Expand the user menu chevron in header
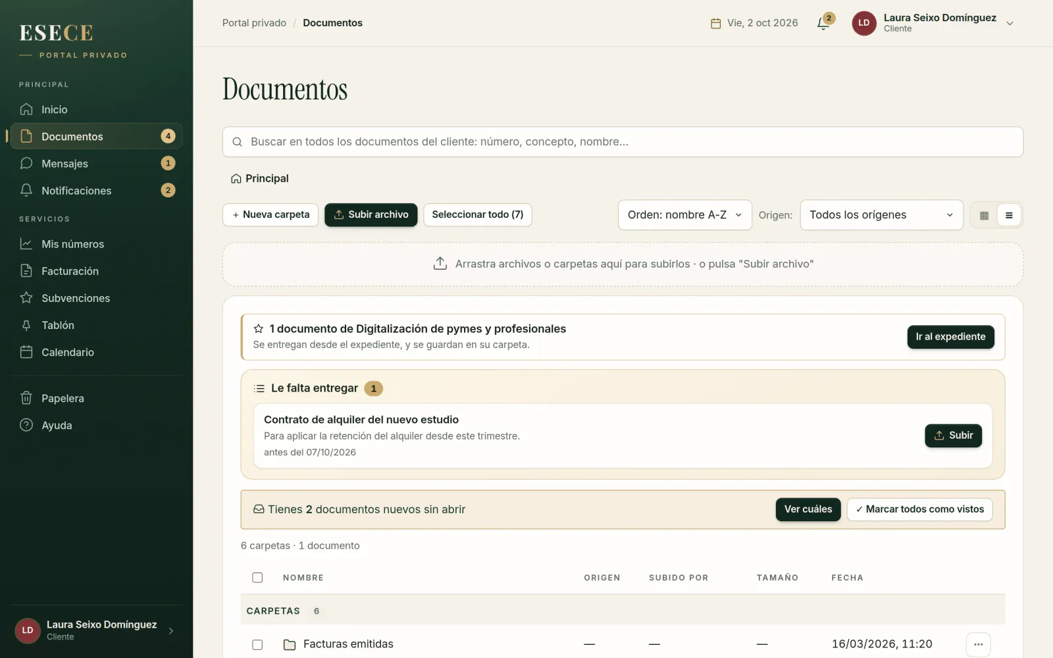The image size is (1053, 658). 1010,23
